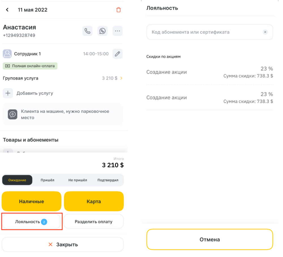Select the first Создание акции 23% discount
283x257 pixels.
[210, 72]
